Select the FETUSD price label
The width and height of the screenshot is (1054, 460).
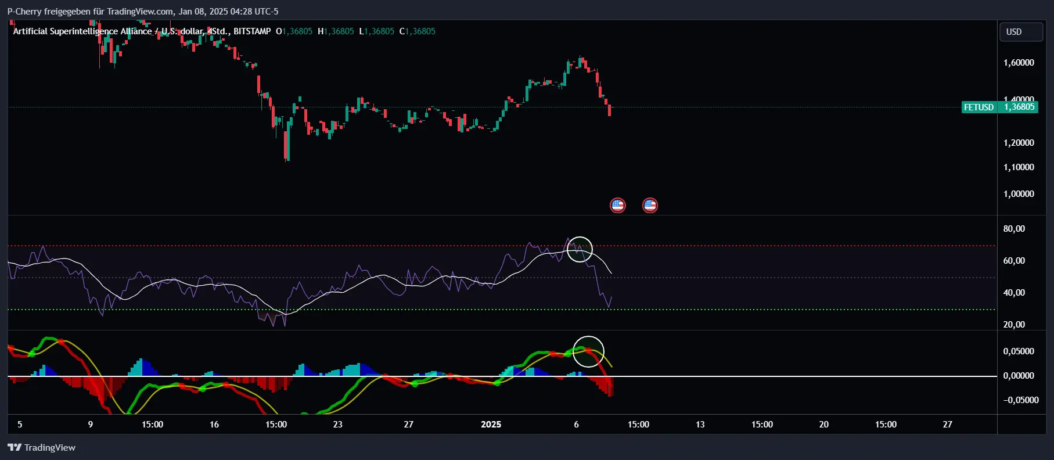[x=979, y=107]
